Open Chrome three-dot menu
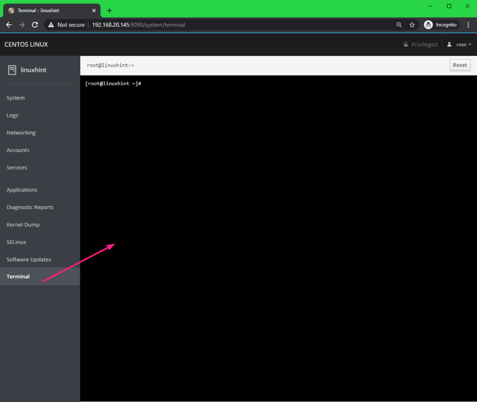Image resolution: width=477 pixels, height=402 pixels. (x=468, y=25)
